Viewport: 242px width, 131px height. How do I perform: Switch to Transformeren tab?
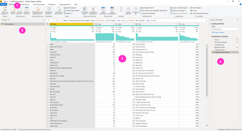coord(25,4)
